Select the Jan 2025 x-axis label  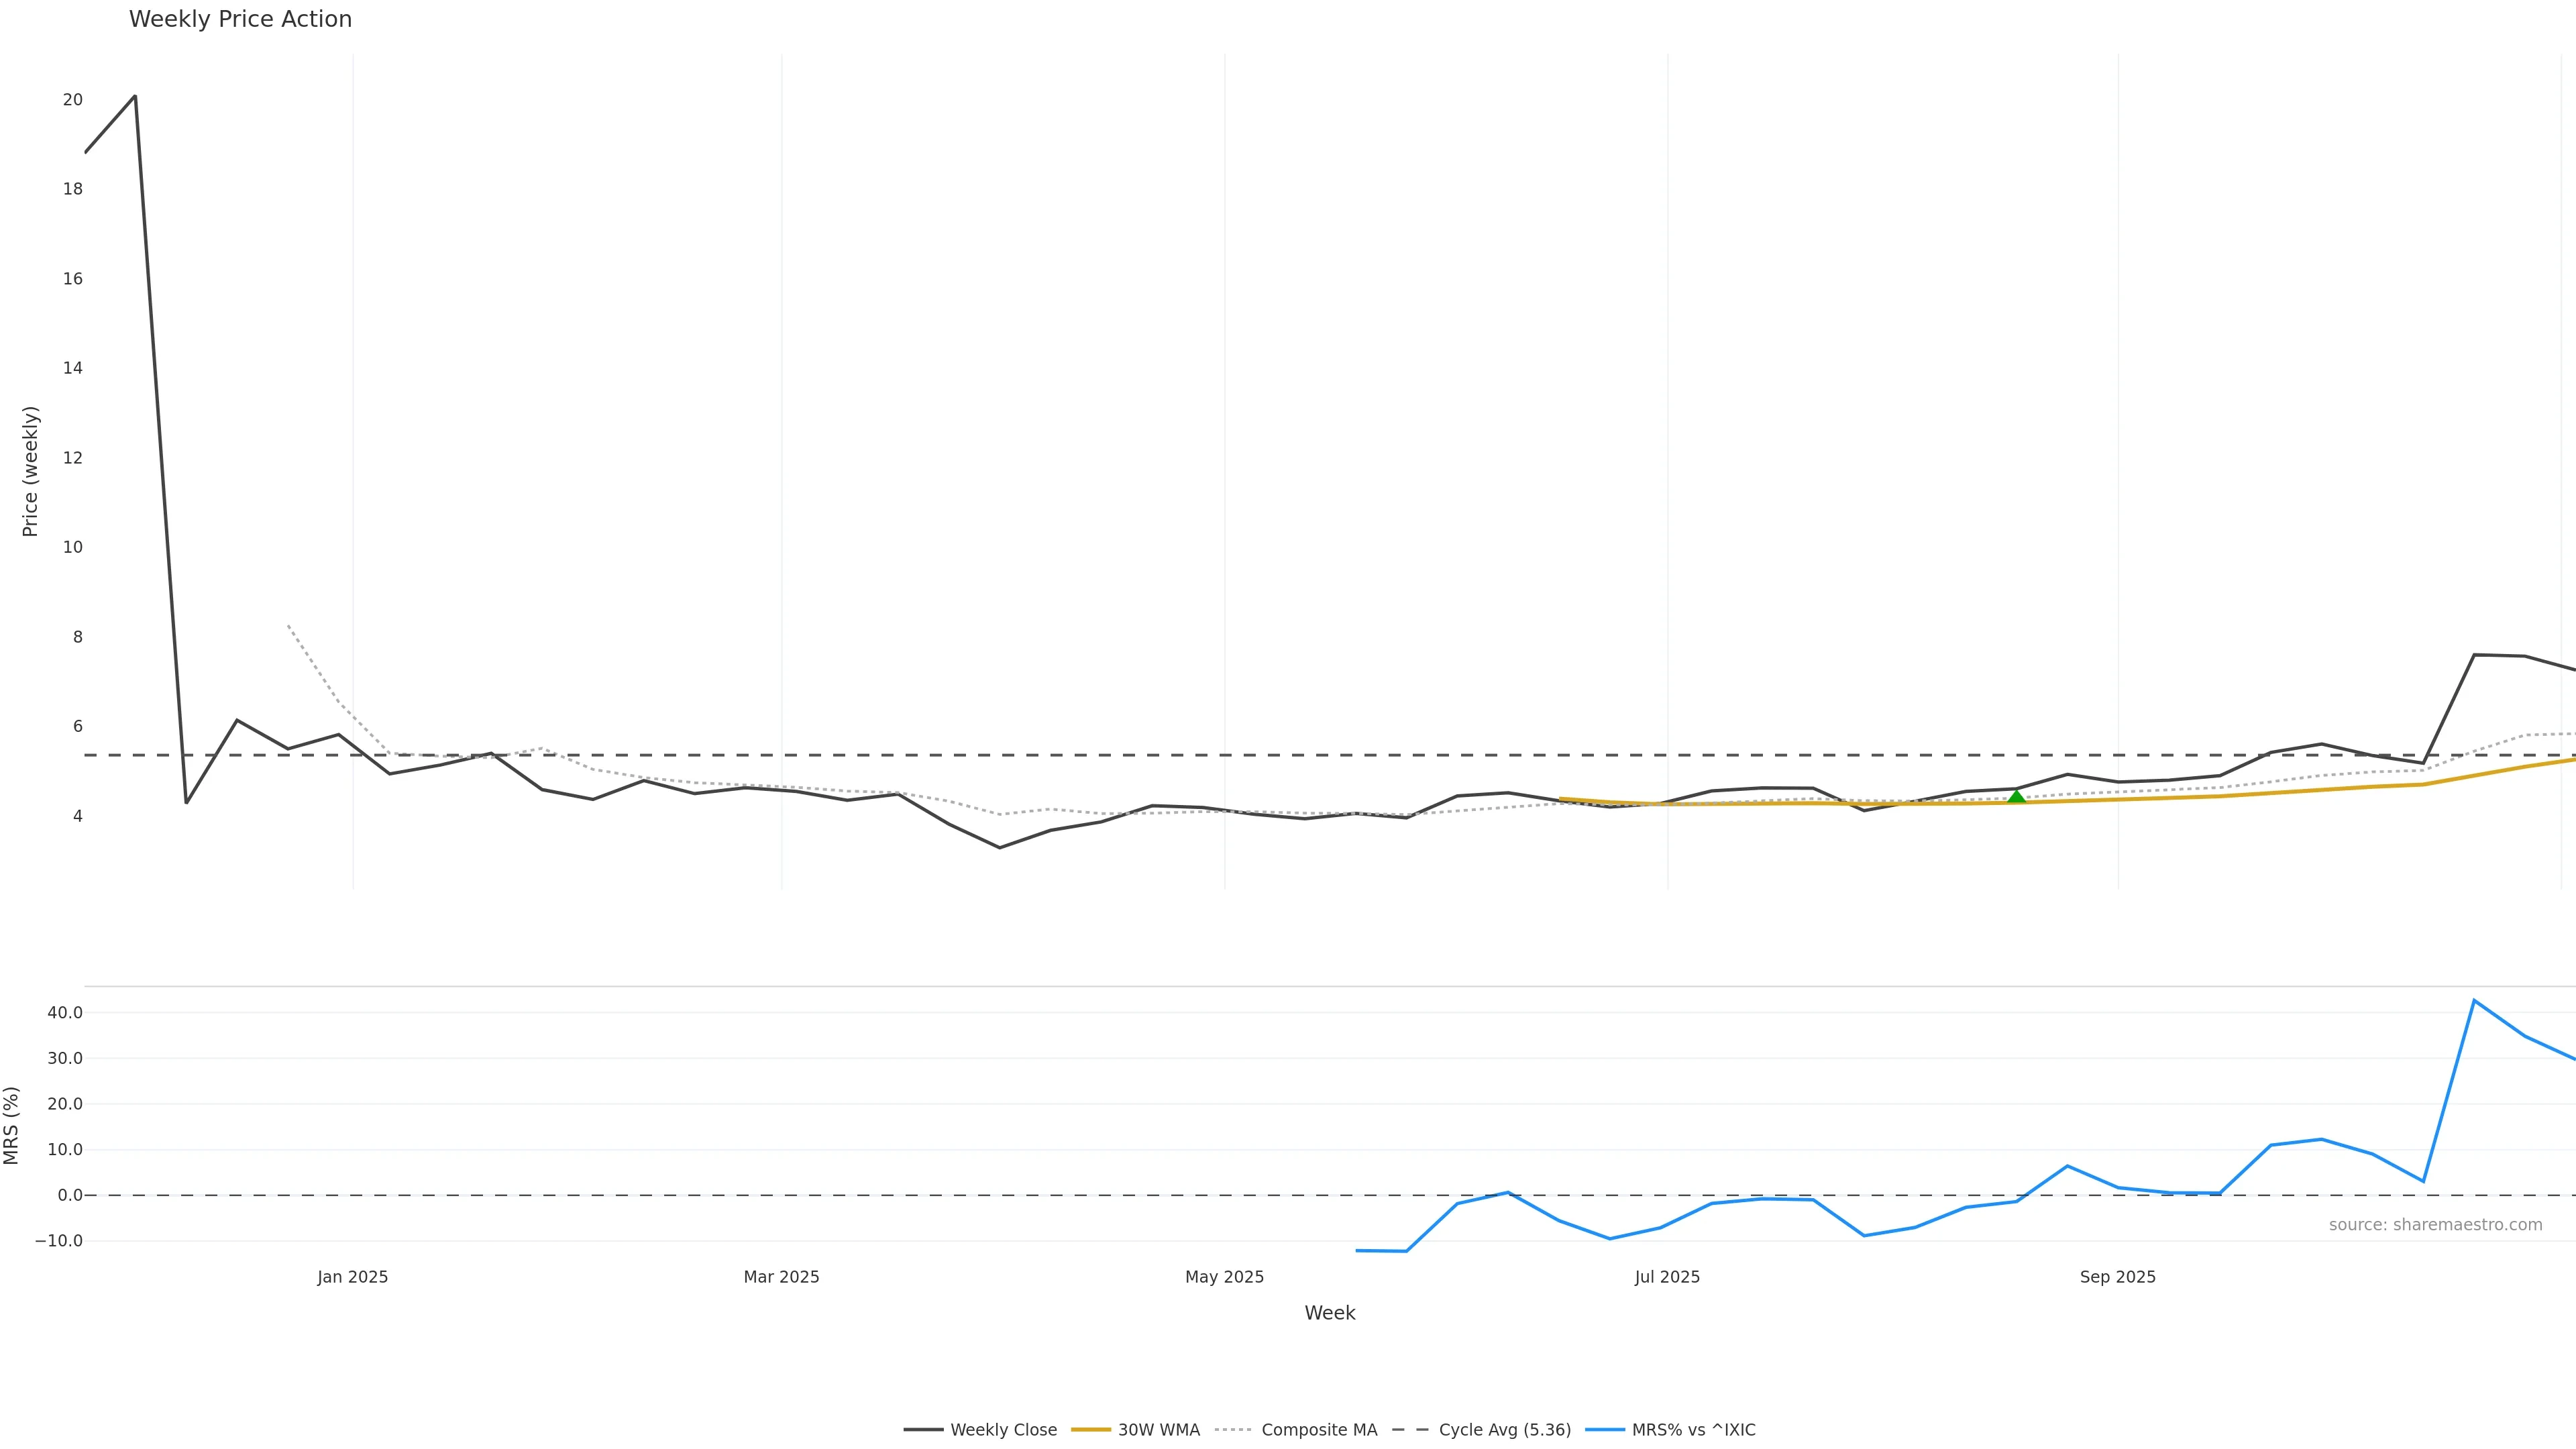[353, 1277]
